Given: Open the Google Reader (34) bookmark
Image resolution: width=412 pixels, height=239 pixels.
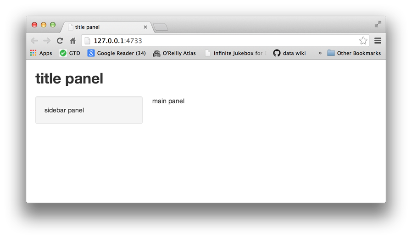Looking at the screenshot, I should [117, 53].
